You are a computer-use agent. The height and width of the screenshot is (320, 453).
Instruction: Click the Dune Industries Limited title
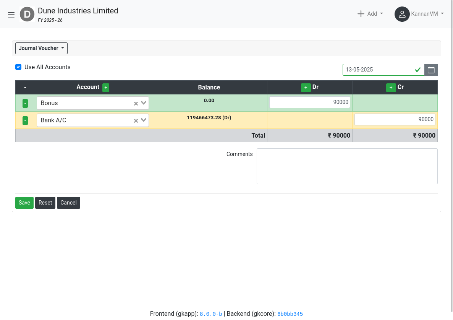[x=78, y=11]
